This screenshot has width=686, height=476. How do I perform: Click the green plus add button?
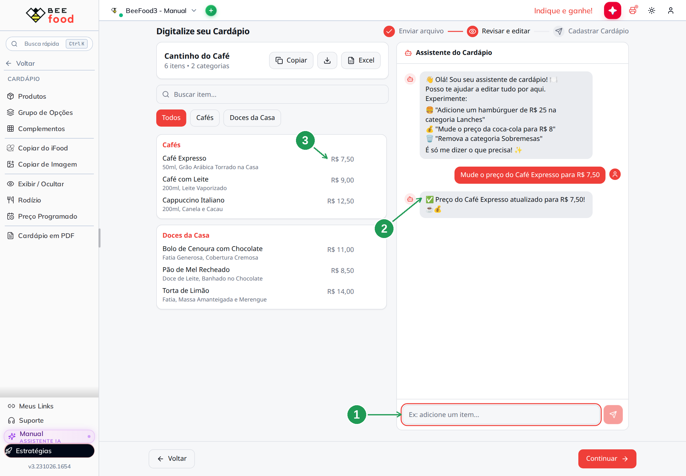pyautogui.click(x=211, y=11)
